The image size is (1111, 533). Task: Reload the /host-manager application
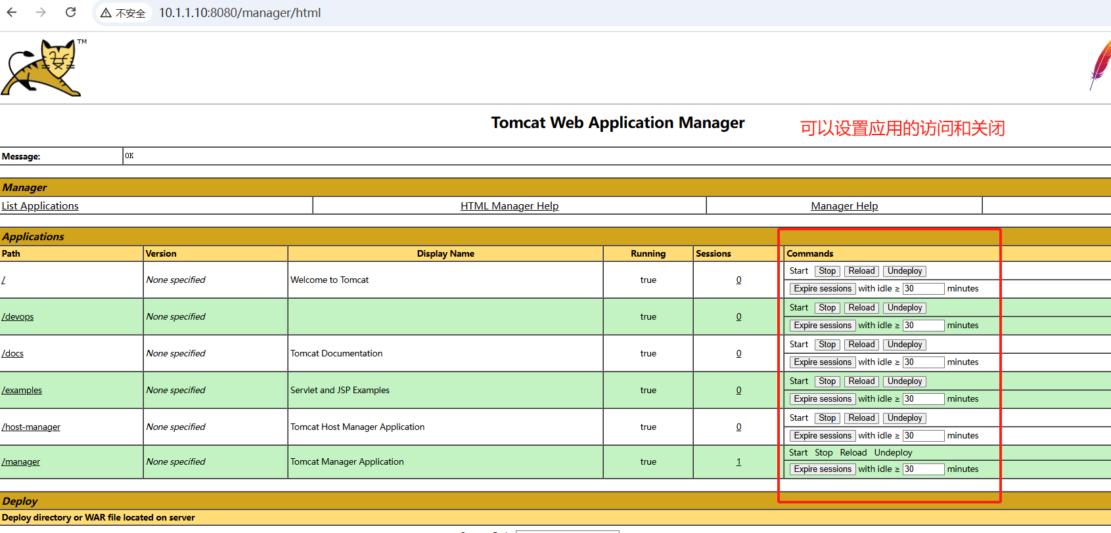[861, 418]
